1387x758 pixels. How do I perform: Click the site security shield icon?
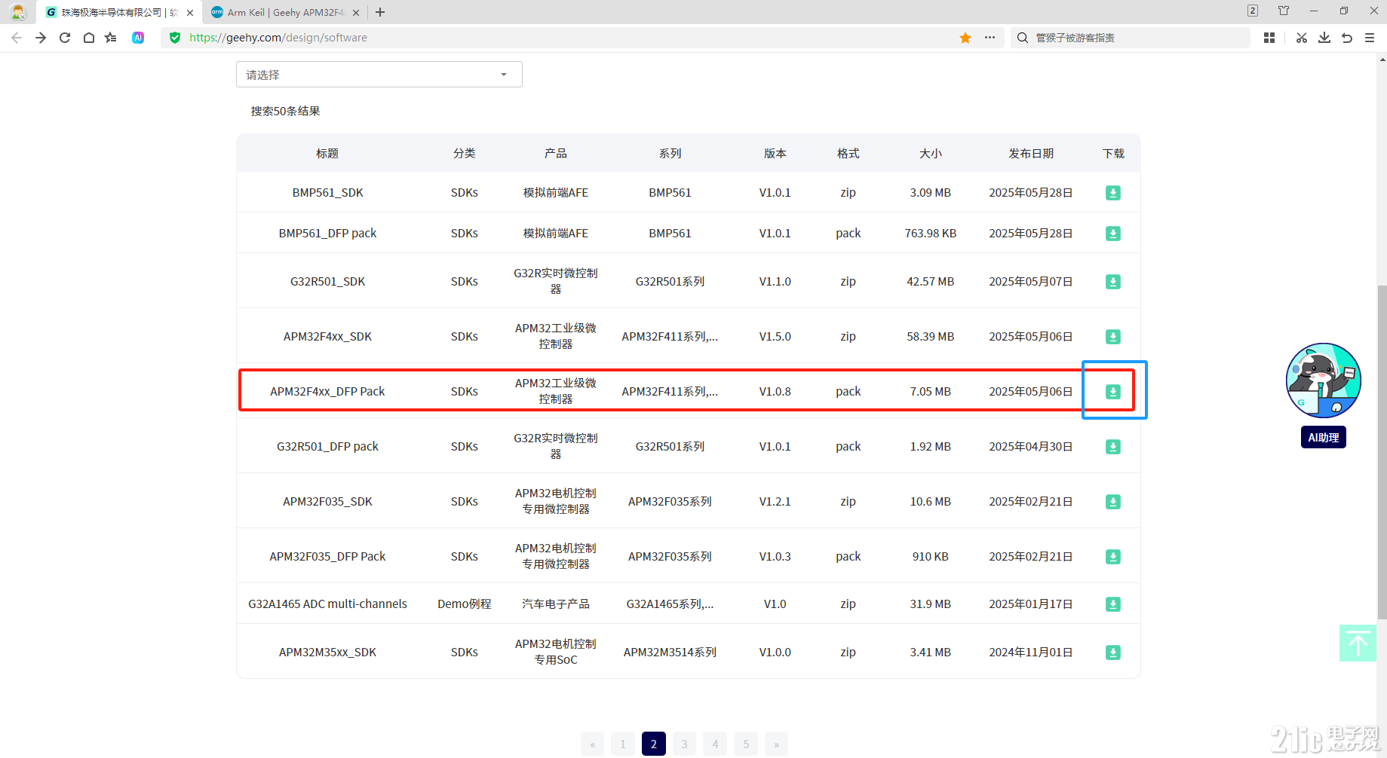pos(175,38)
